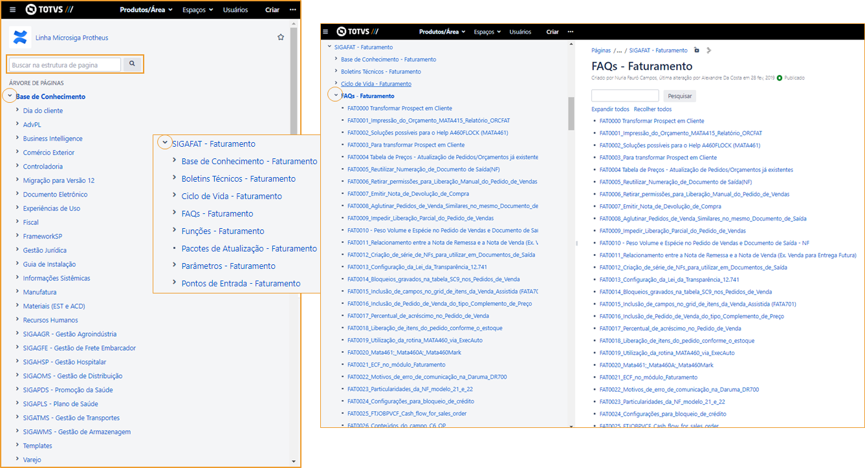Expand Boletins Técnicos - Faturamento in the right tree

[x=336, y=71]
